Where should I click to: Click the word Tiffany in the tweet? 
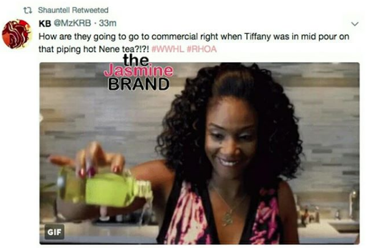tap(258, 36)
